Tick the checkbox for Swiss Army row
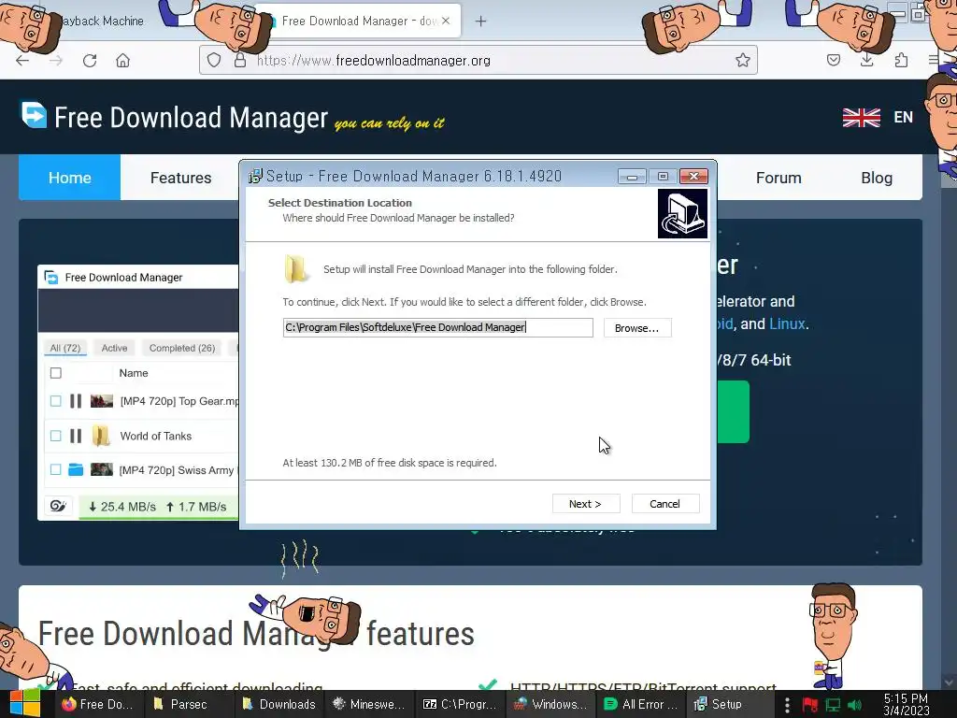This screenshot has height=718, width=957. point(55,469)
